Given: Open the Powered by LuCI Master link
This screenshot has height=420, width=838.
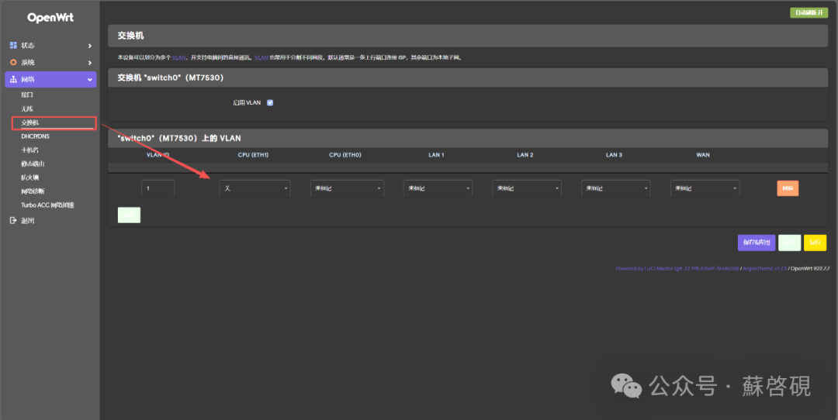Looking at the screenshot, I should point(677,268).
